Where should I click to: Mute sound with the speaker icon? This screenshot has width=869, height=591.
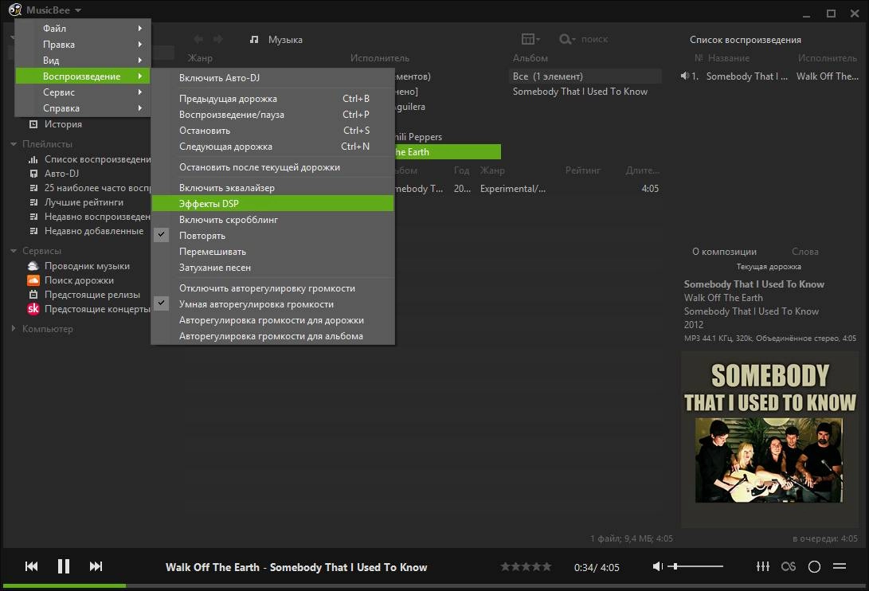pos(658,566)
